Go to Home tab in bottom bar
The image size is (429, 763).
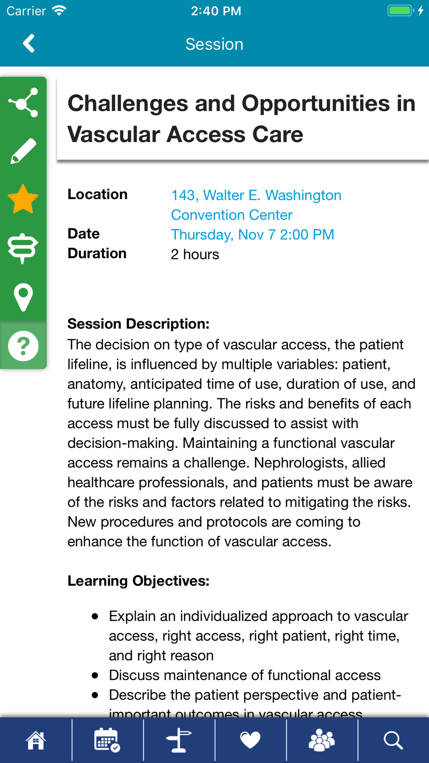[36, 740]
